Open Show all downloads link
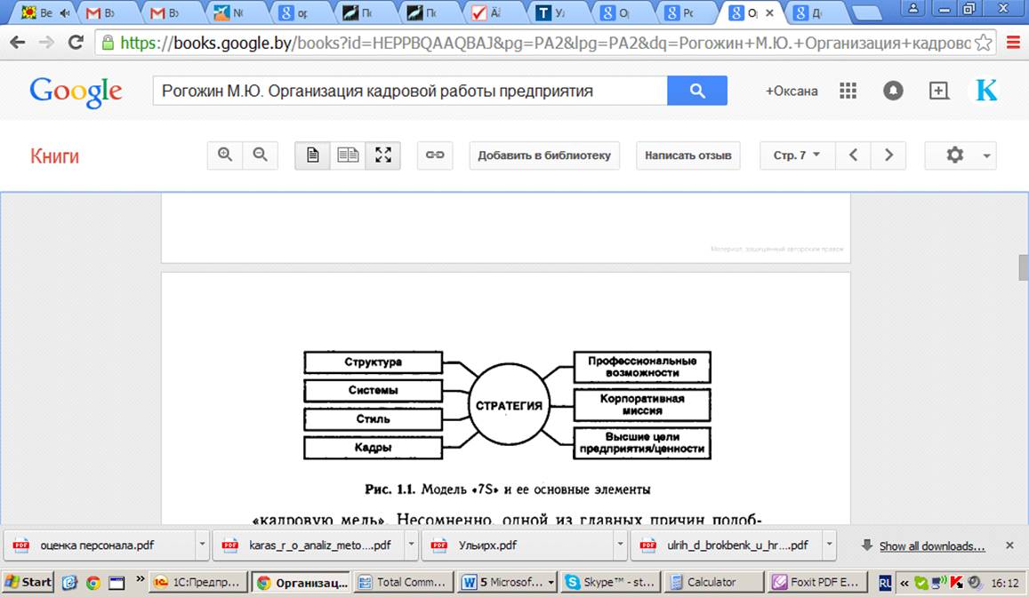This screenshot has height=597, width=1029. coord(931,546)
